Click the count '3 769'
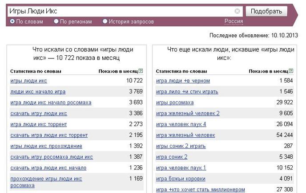Screen dimensions: 306x193 [x=136, y=91]
